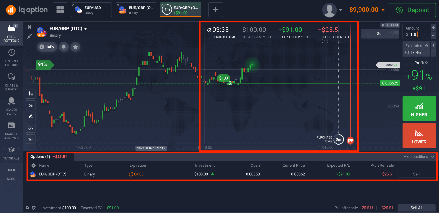Click the Info button
The height and width of the screenshot is (213, 439).
pos(47,47)
